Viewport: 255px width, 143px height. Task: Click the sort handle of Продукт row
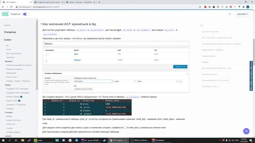pos(47,61)
